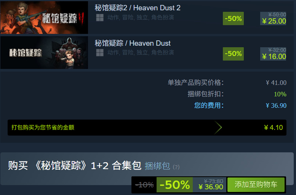This screenshot has height=195, width=296.
Task: Click the Windows icon for Heaven Dust
Action: click(100, 53)
